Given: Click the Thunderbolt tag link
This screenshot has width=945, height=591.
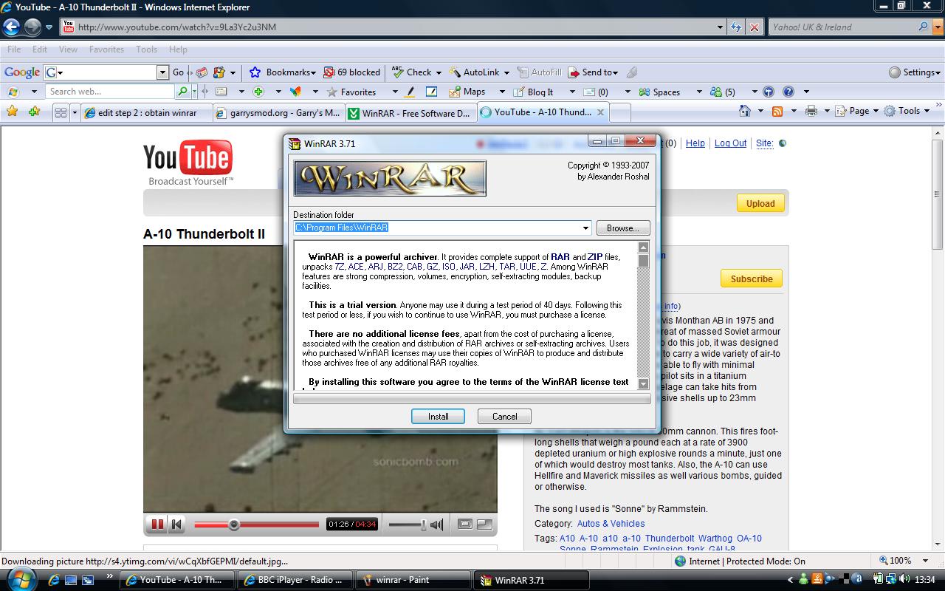Looking at the screenshot, I should (x=670, y=539).
